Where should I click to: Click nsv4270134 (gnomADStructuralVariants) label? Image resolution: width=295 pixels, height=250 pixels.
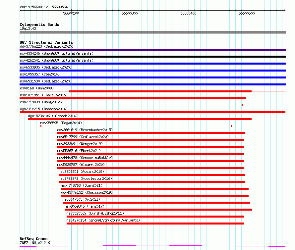(x=103, y=220)
